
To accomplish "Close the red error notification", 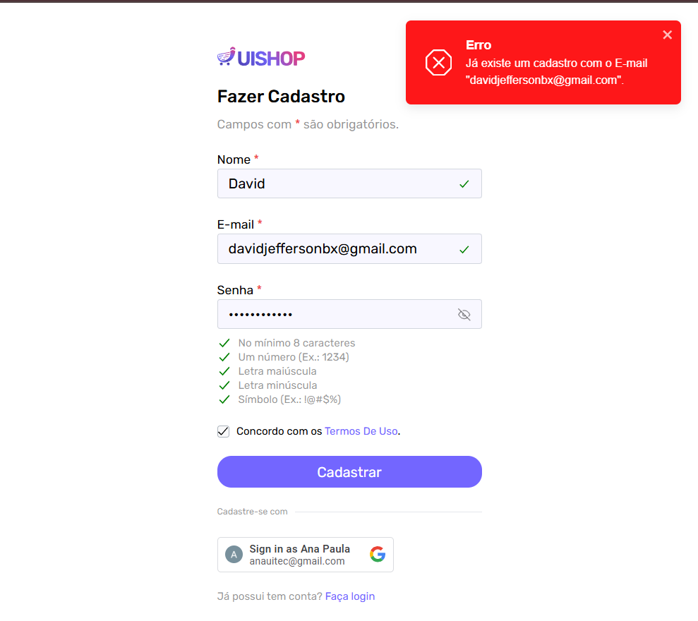I will click(x=667, y=35).
